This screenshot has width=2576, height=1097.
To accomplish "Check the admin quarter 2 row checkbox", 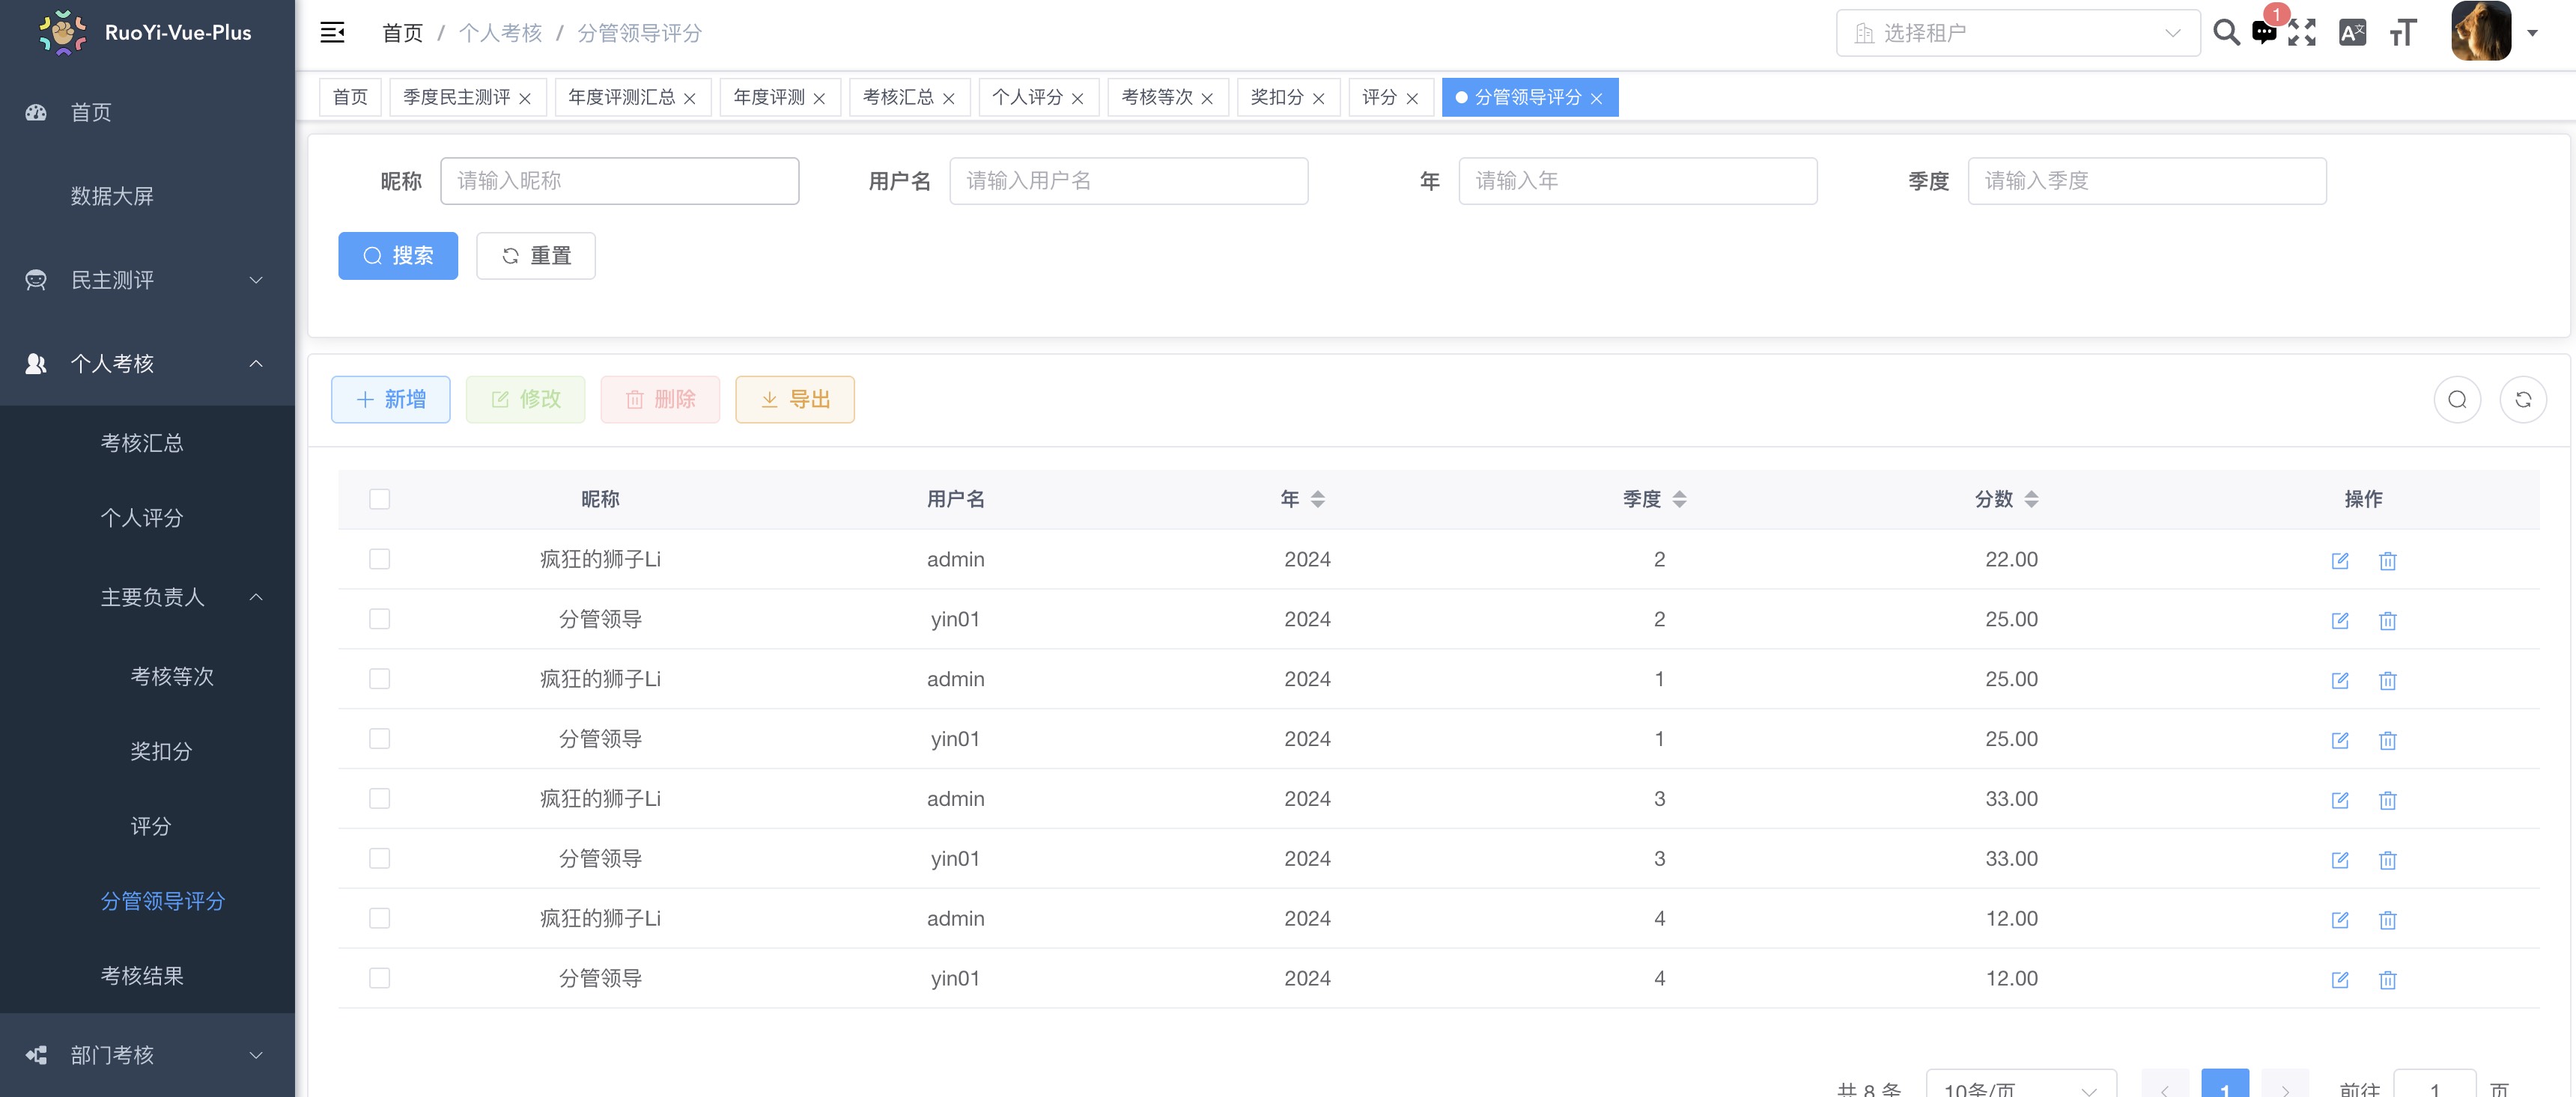I will point(379,558).
